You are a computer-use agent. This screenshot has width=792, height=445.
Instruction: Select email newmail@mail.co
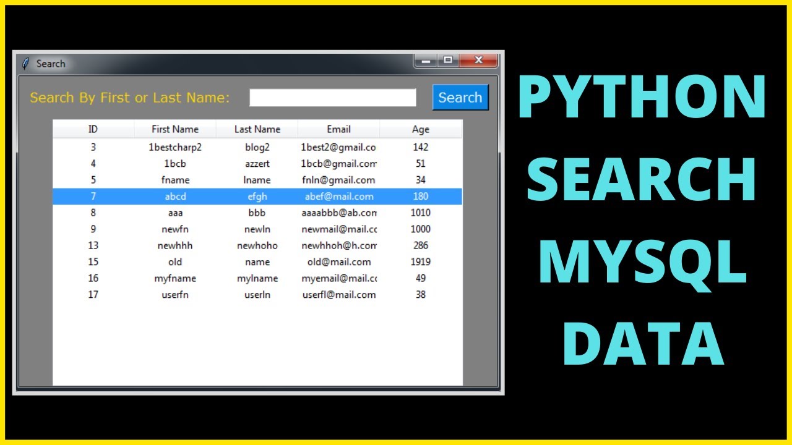coord(339,229)
